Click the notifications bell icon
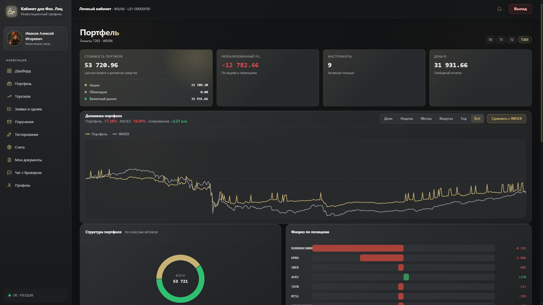This screenshot has height=305, width=543. (x=499, y=9)
